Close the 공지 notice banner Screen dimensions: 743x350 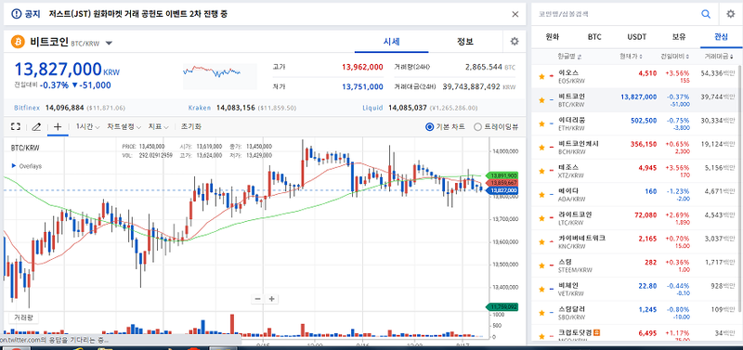click(x=515, y=14)
